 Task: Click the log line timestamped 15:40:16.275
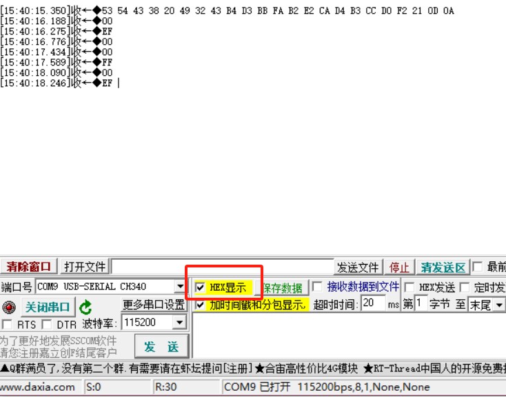coord(56,31)
